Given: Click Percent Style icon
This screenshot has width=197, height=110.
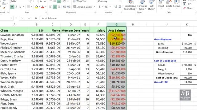Looking at the screenshot, I should (x=106, y=7).
